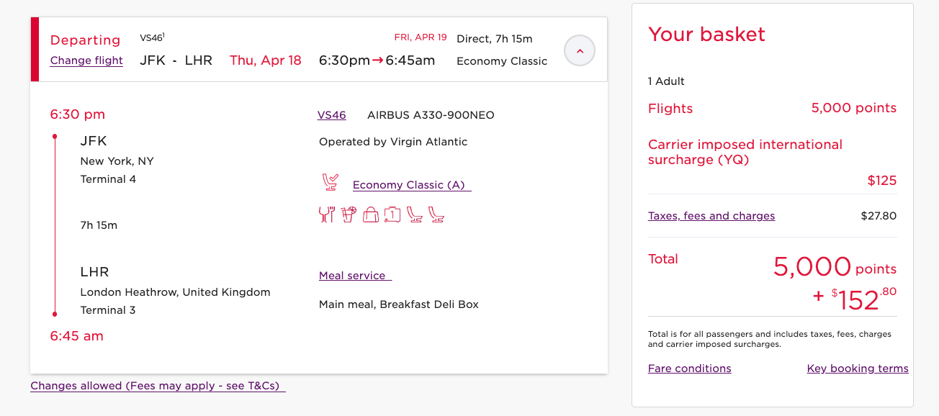Click the seat with checkmark icon

point(331,183)
